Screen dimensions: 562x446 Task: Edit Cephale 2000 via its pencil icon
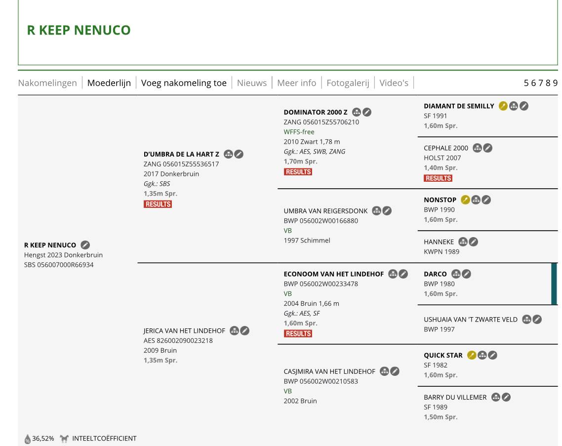(x=487, y=148)
